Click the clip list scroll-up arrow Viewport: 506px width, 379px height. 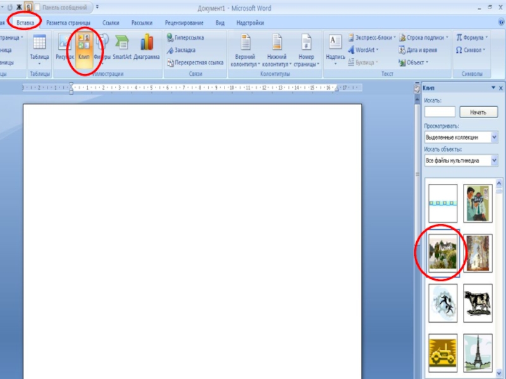coord(499,183)
